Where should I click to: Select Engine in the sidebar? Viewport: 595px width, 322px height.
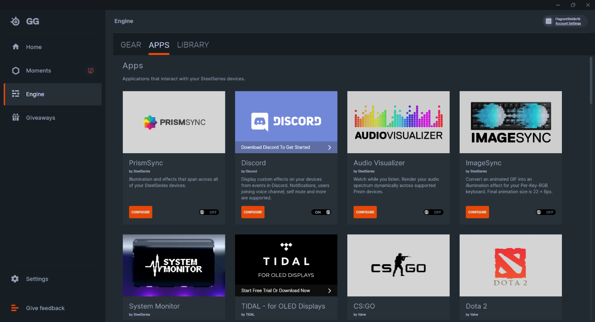(x=52, y=94)
